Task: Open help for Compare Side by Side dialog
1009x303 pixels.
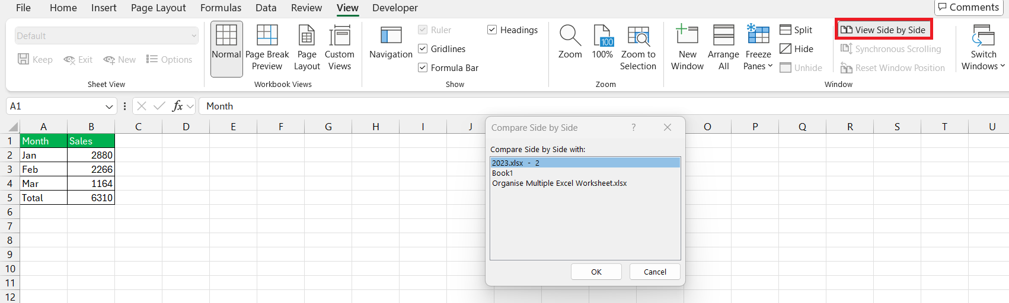Action: (633, 127)
